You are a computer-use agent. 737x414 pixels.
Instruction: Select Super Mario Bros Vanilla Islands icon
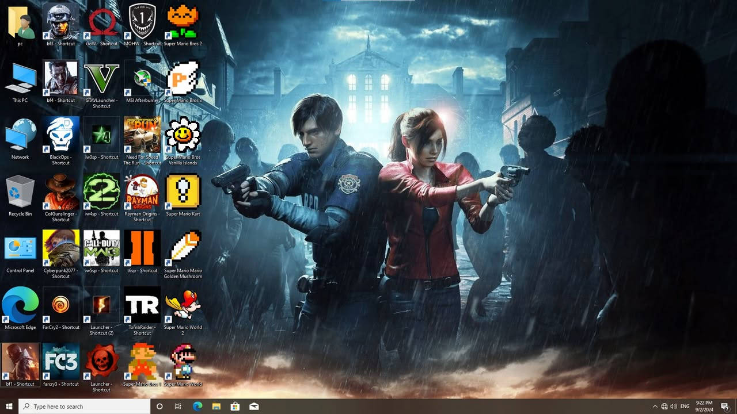pyautogui.click(x=183, y=135)
